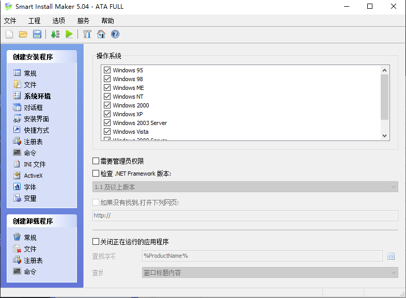406x298 pixels.
Task: Click the New project toolbar icon
Action: [9, 34]
